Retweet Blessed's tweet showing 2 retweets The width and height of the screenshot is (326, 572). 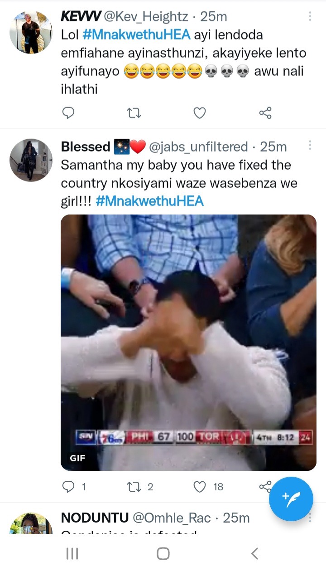(x=140, y=487)
